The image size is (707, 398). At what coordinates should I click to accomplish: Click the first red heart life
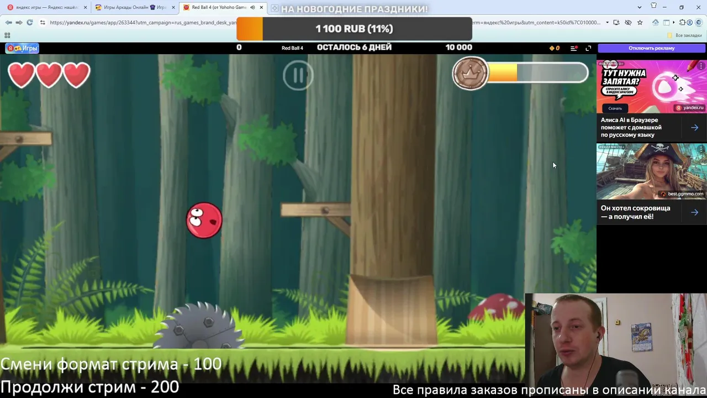point(22,75)
